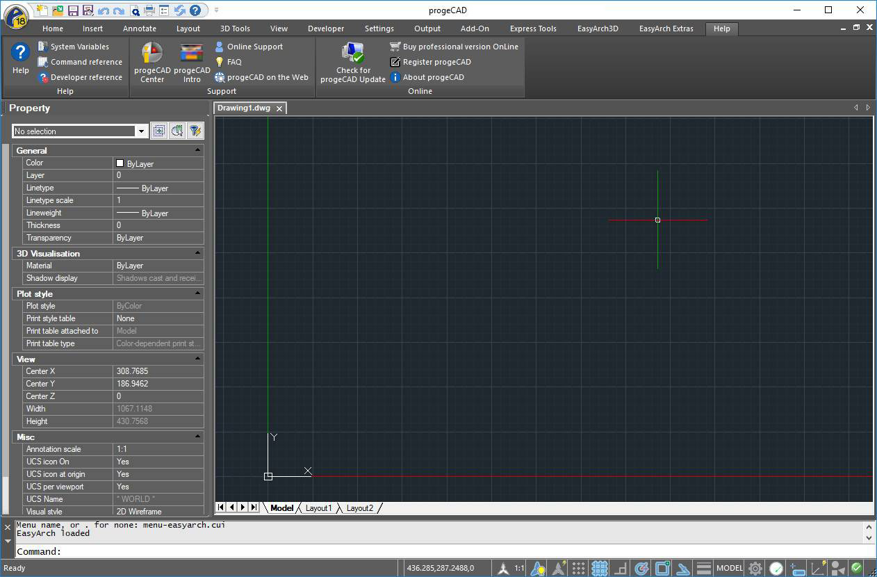Viewport: 877px width, 577px height.
Task: Click the green checkmark icon in status bar
Action: click(857, 568)
